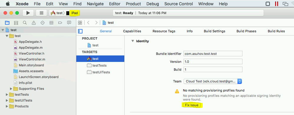Collapse the Identity section
The height and width of the screenshot is (115, 294).
point(133,41)
